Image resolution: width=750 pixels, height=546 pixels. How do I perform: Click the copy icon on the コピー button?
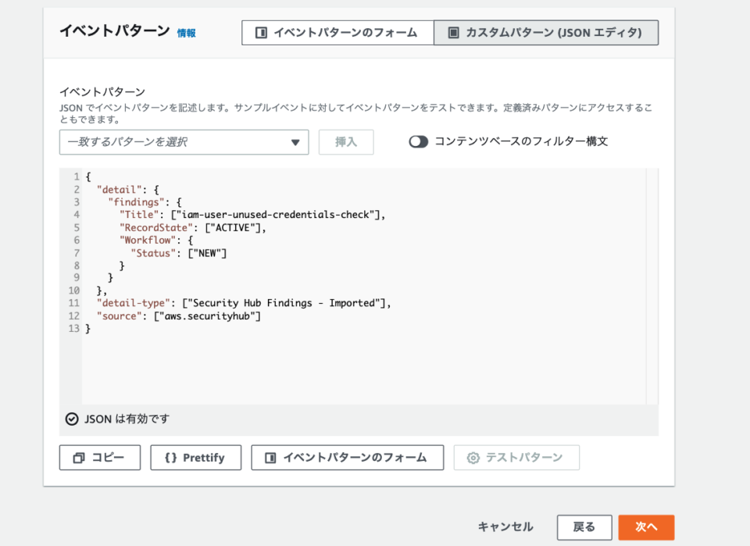click(x=80, y=458)
